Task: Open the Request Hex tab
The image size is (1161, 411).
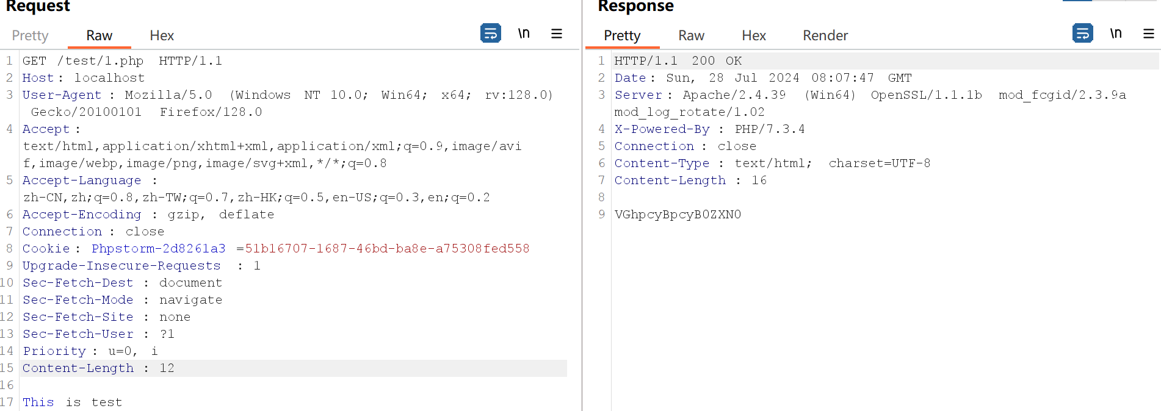Action: [x=162, y=35]
